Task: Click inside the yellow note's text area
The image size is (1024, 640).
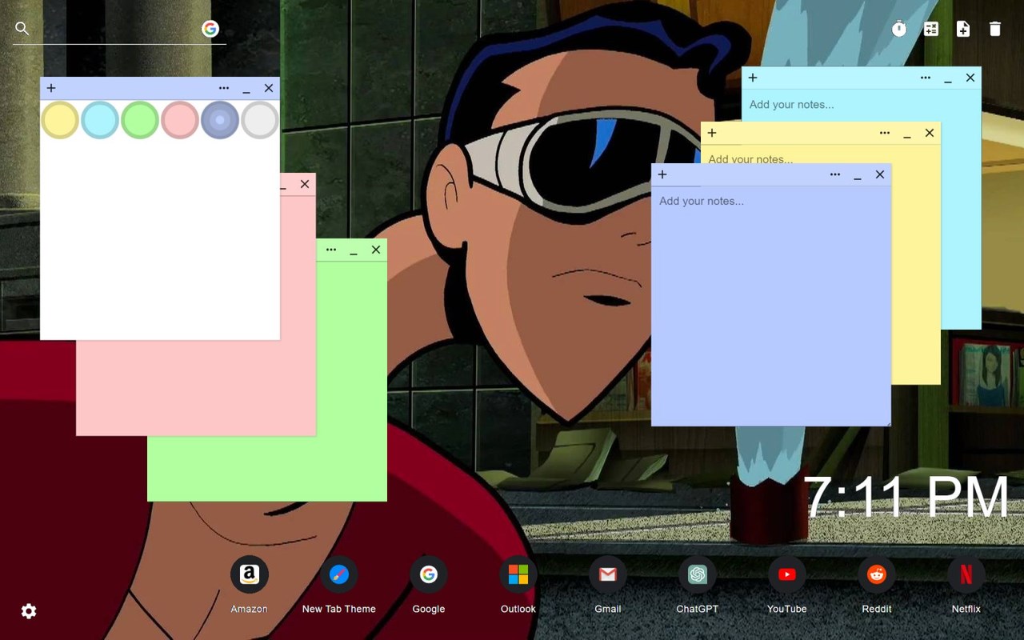Action: (820, 155)
